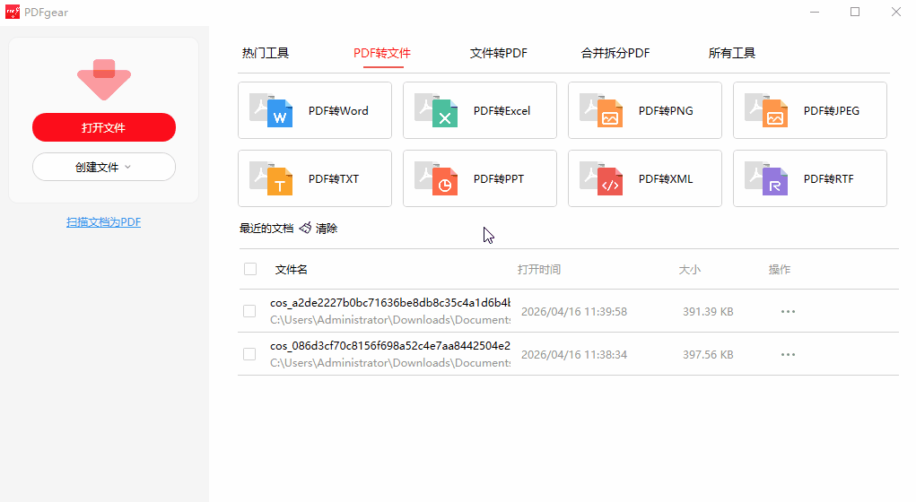916x502 pixels.
Task: Go to the 文件转PDF tab
Action: click(498, 53)
